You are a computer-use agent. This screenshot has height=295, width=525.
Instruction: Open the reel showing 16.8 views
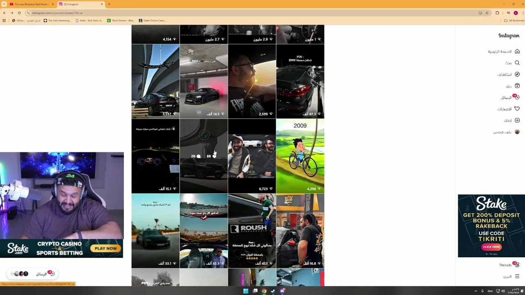(x=300, y=231)
